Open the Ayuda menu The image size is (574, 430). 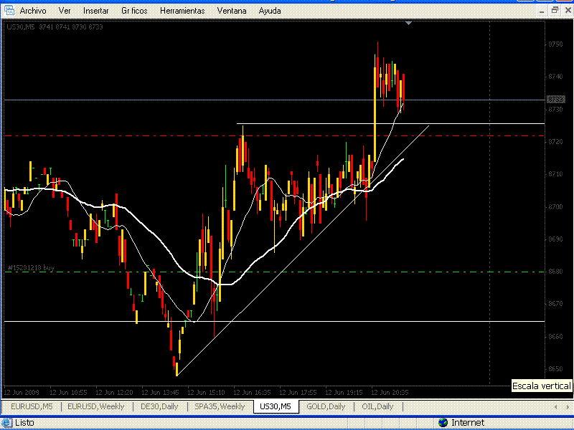270,11
